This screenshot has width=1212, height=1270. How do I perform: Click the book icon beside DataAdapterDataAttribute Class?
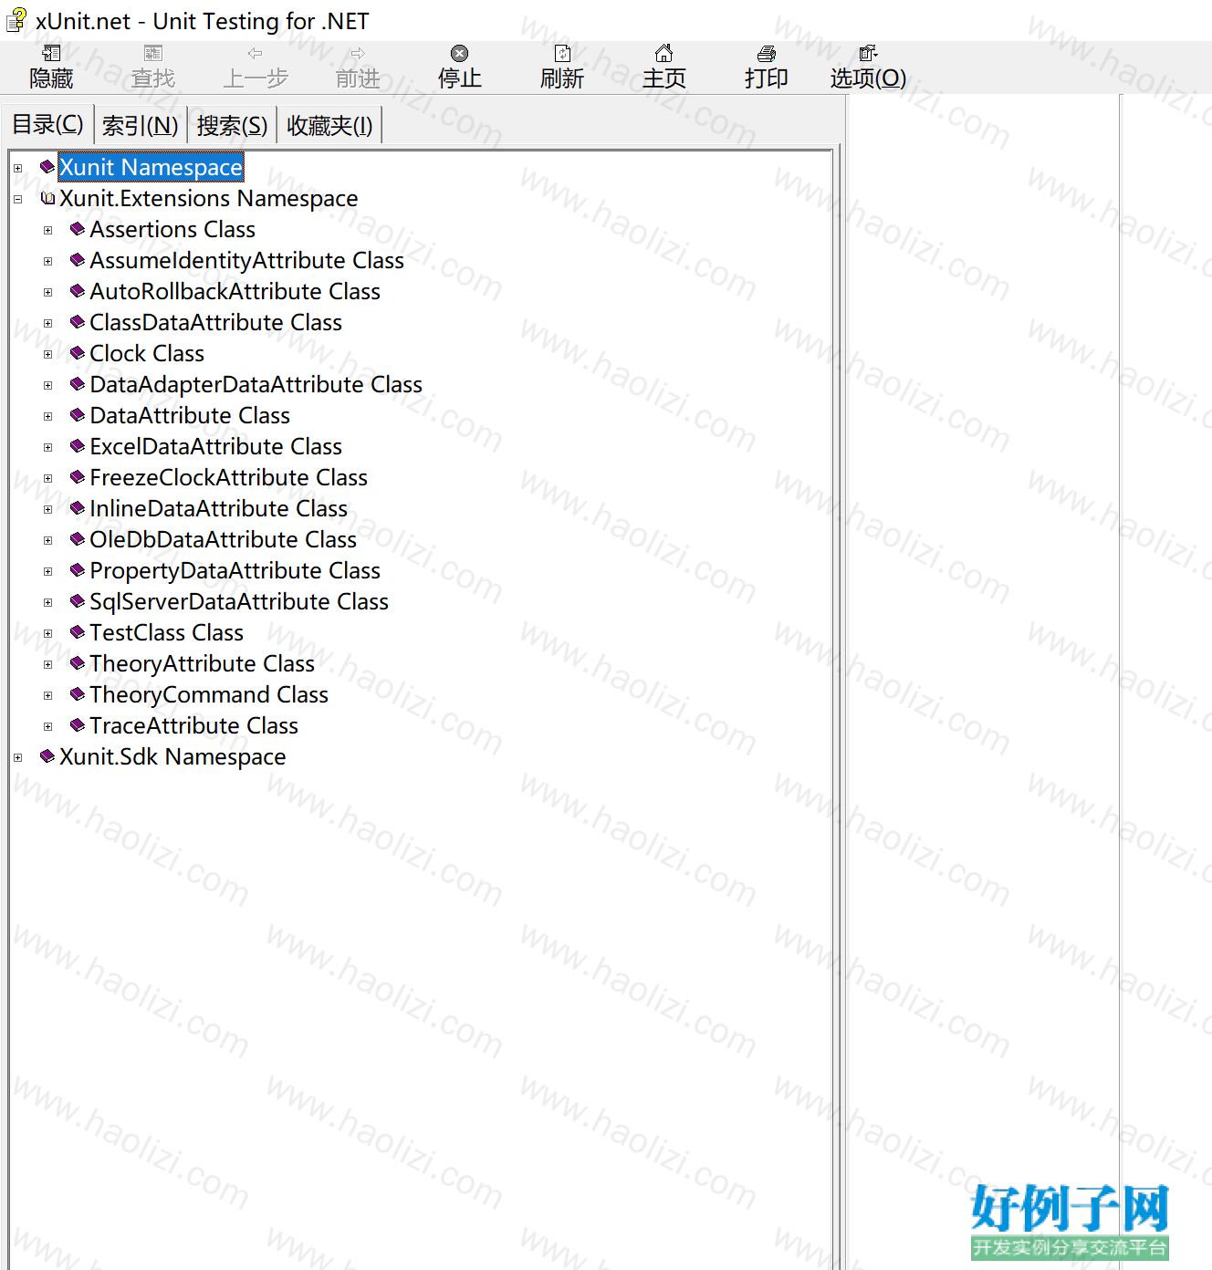(x=78, y=384)
